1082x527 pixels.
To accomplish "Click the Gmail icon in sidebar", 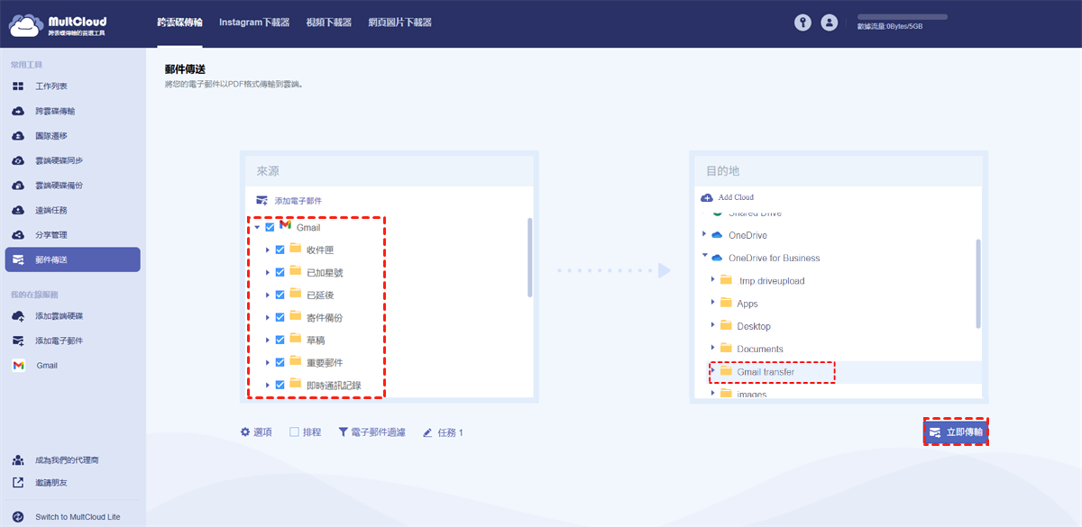I will (18, 366).
